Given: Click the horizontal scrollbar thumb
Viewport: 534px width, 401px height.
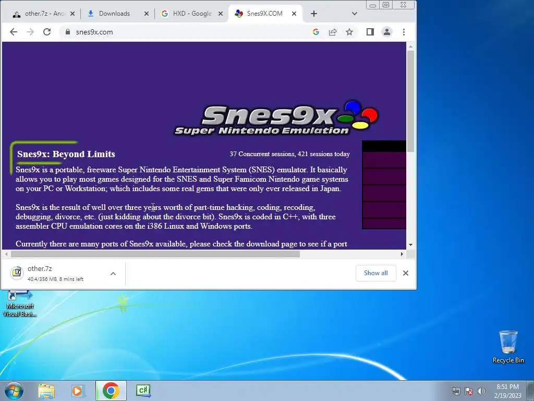Looking at the screenshot, I should coord(155,254).
